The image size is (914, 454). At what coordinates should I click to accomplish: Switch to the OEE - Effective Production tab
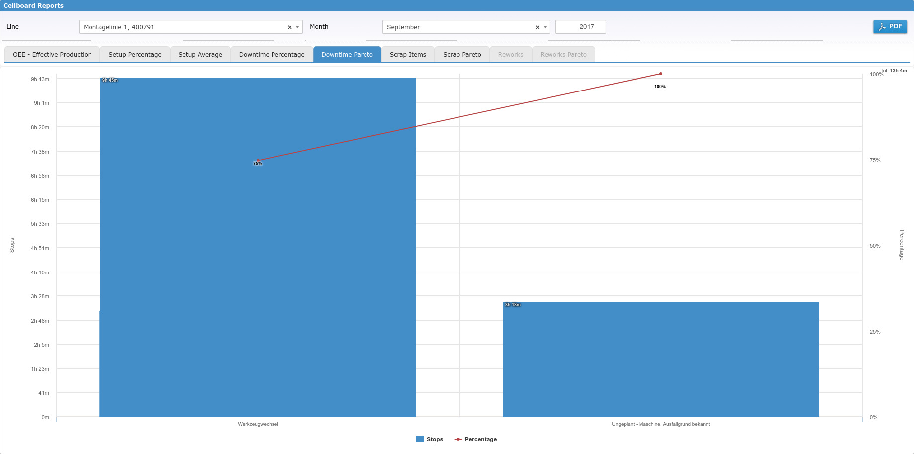52,55
